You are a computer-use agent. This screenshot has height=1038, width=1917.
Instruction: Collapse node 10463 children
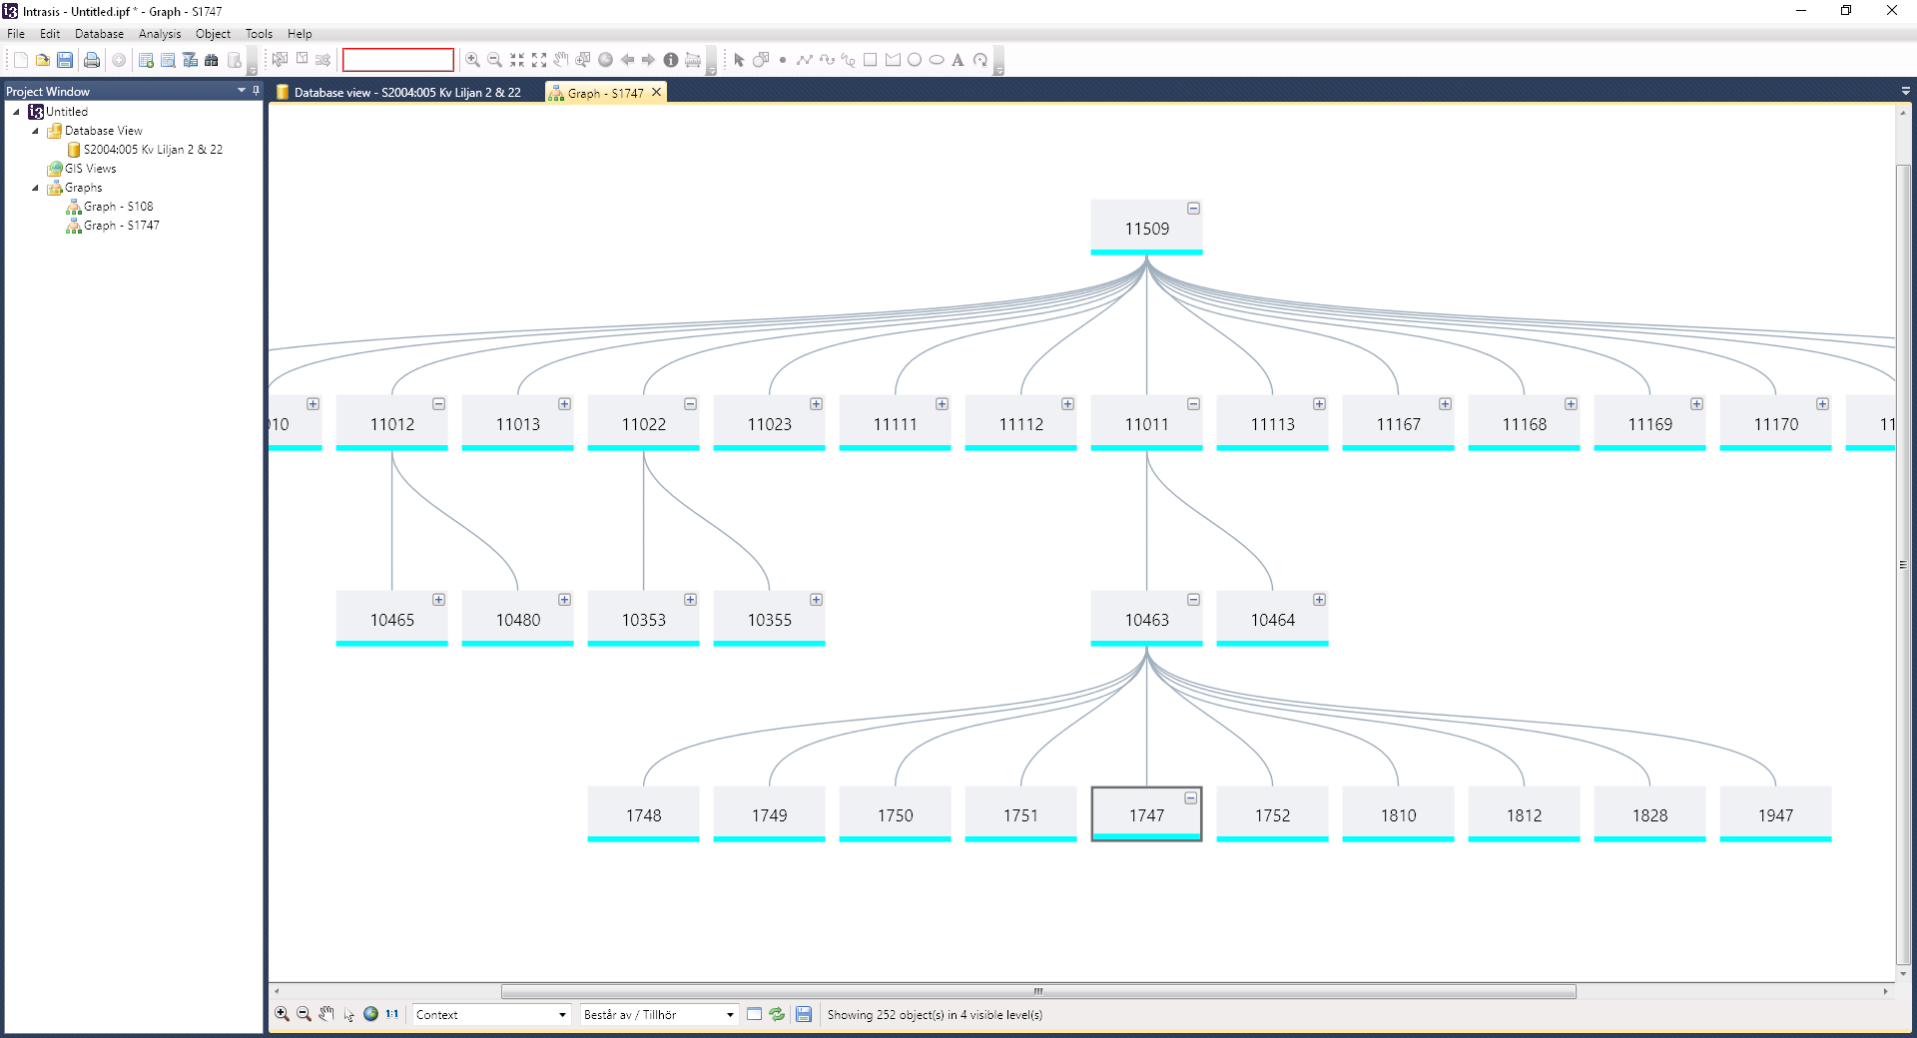click(1193, 600)
